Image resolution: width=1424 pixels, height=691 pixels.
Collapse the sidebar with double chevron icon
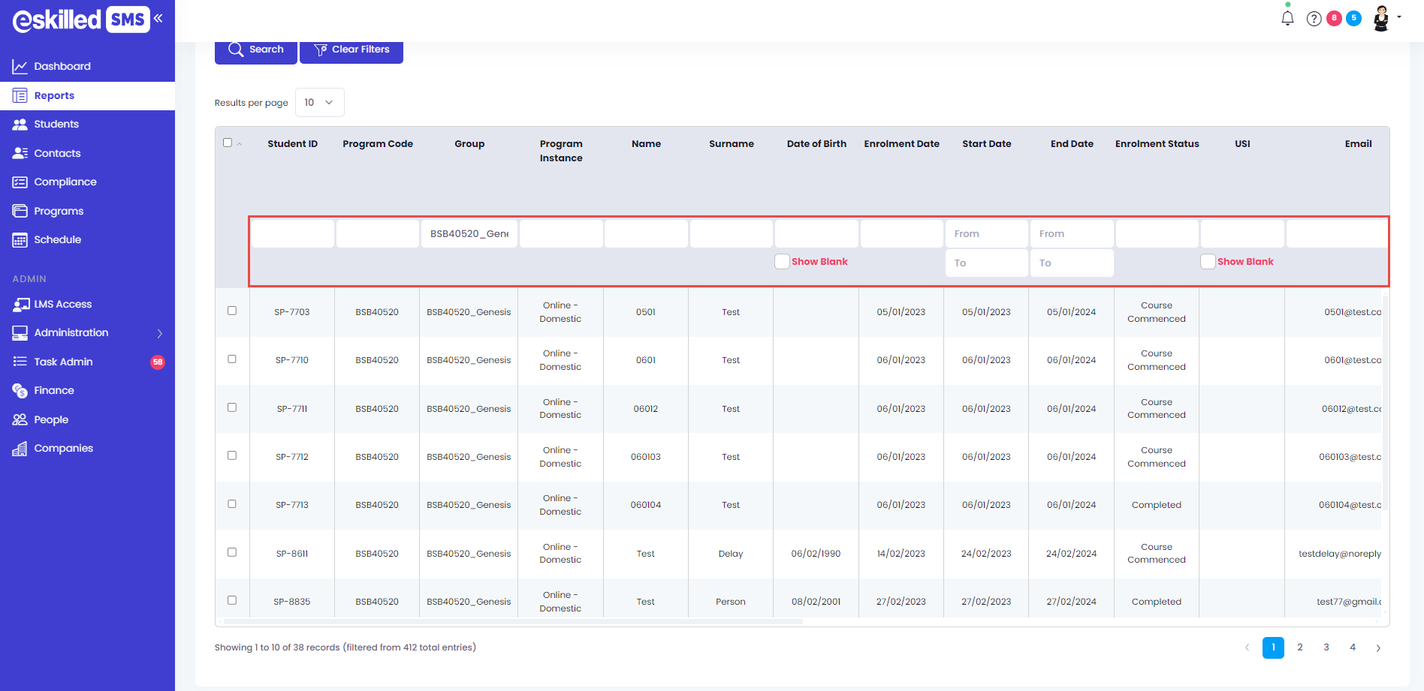158,19
